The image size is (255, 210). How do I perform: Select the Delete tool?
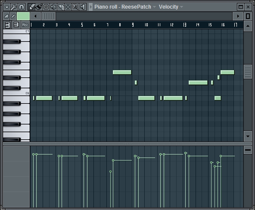(46, 7)
